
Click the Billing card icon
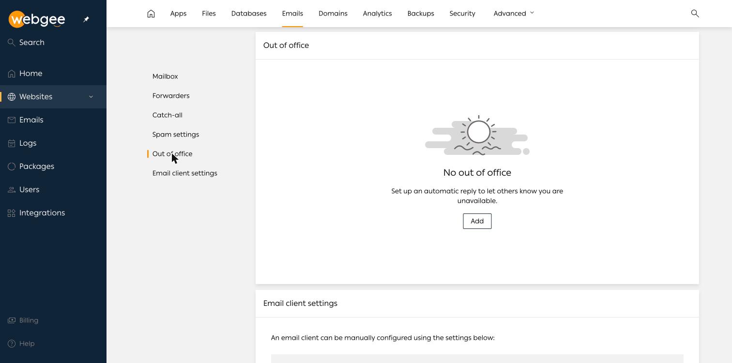pyautogui.click(x=12, y=320)
